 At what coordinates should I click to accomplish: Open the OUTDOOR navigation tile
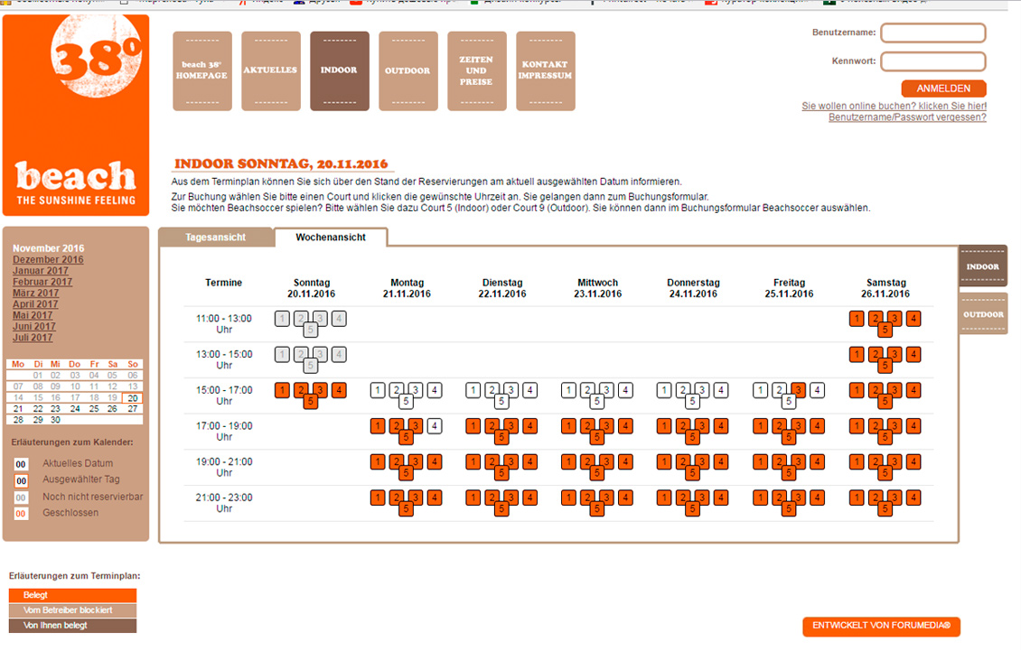[x=407, y=70]
